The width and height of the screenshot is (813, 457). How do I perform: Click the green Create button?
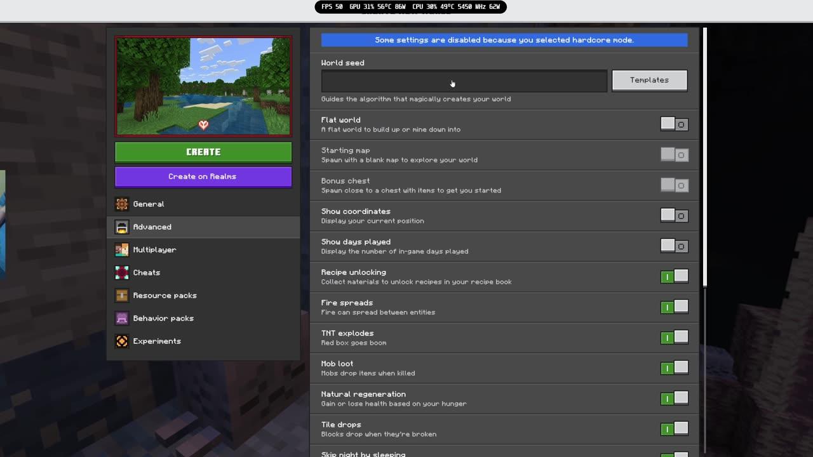point(203,152)
